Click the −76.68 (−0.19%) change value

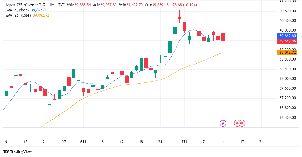point(184,5)
